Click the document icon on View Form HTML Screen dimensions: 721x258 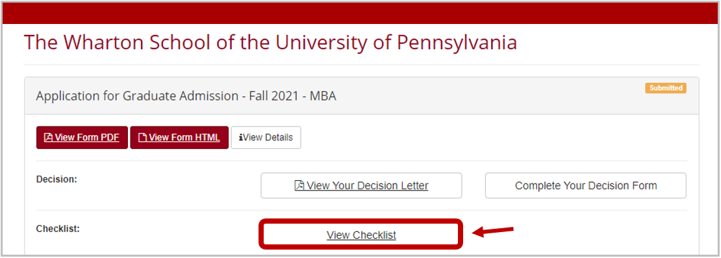coord(142,137)
